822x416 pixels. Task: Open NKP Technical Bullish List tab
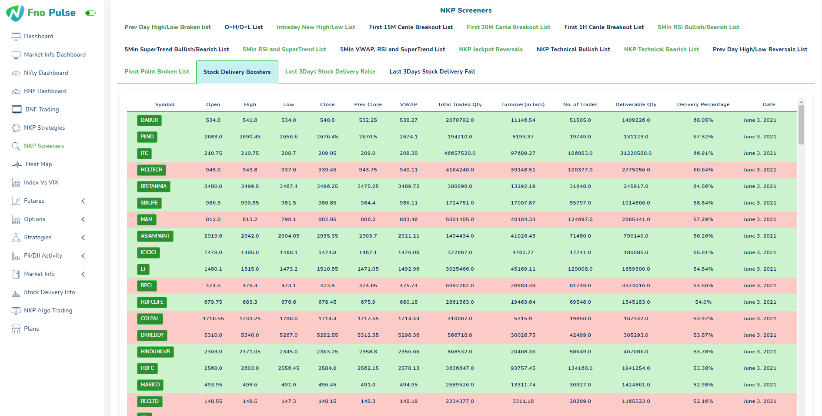pyautogui.click(x=573, y=49)
